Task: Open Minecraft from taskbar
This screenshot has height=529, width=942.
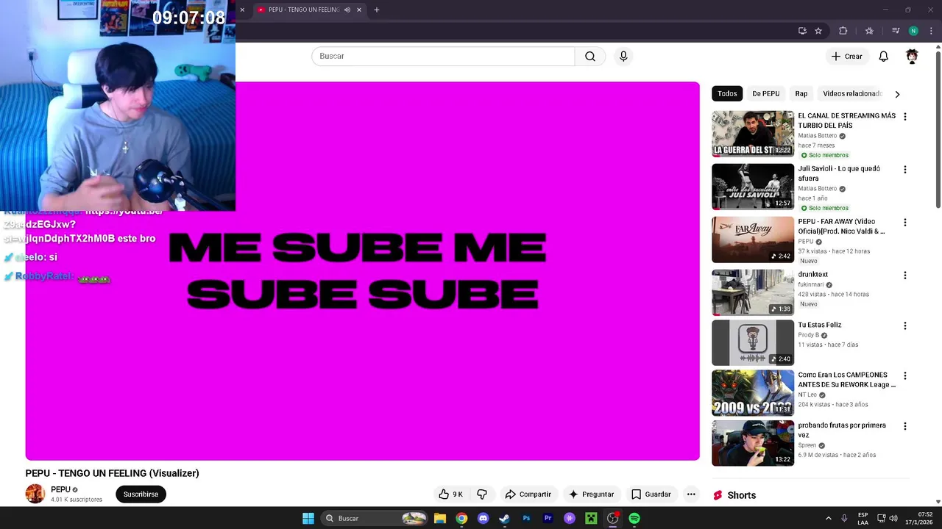Action: 591,519
